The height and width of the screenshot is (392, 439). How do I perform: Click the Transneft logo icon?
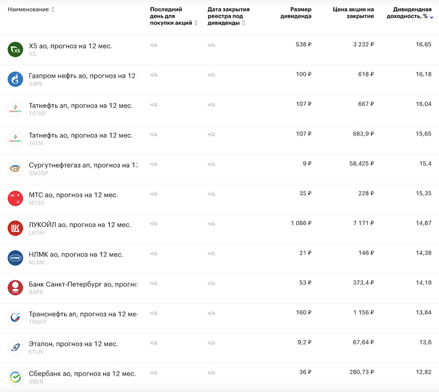15,317
